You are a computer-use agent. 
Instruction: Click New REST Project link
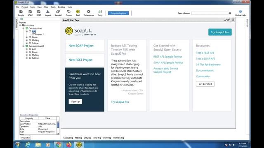click(x=80, y=60)
